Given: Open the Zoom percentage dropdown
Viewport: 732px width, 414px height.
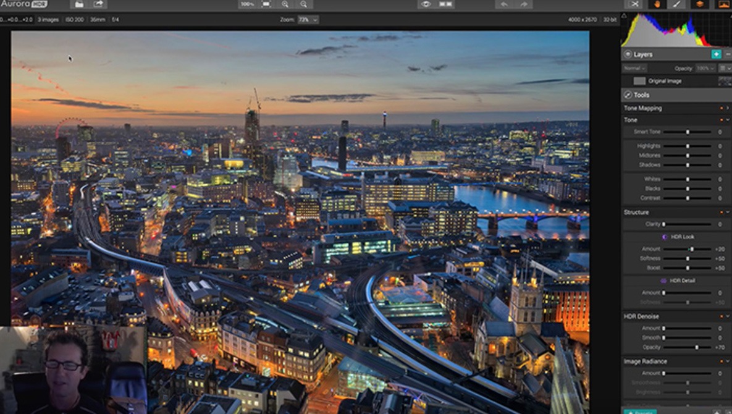Looking at the screenshot, I should click(x=308, y=20).
